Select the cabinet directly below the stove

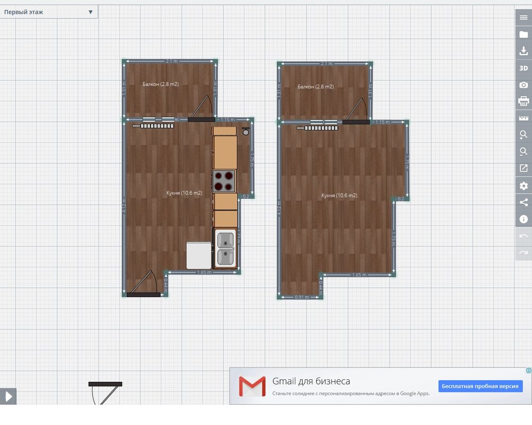click(x=225, y=202)
